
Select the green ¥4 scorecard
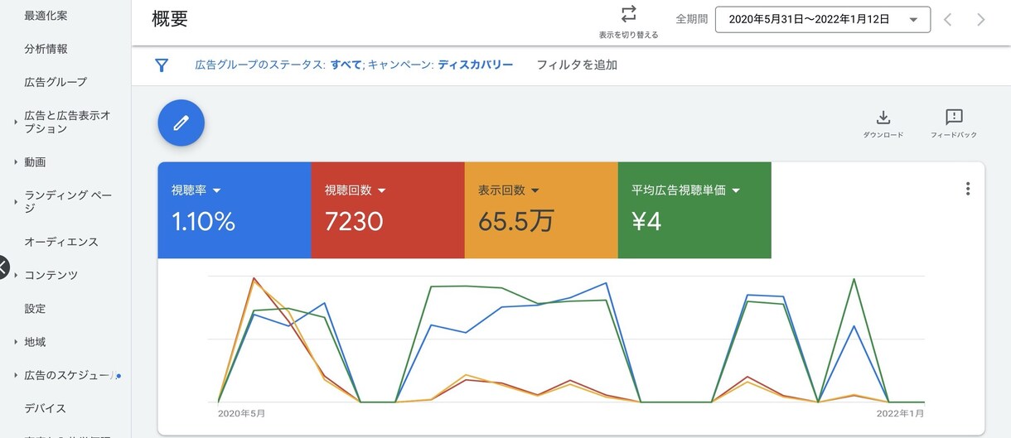click(694, 210)
